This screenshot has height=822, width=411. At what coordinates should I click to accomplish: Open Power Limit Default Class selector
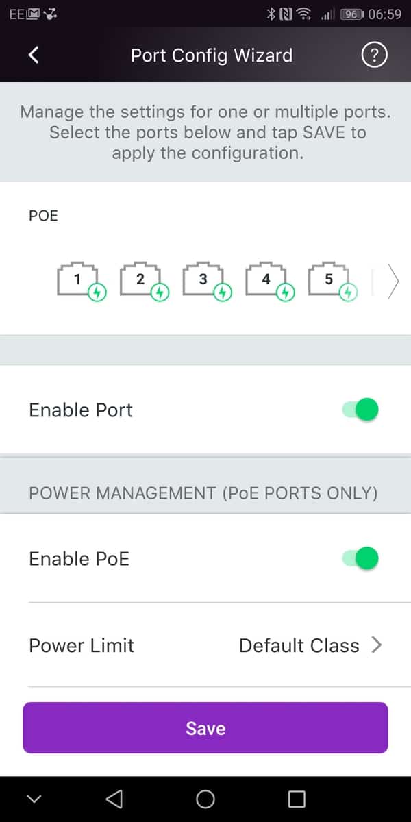pyautogui.click(x=310, y=645)
